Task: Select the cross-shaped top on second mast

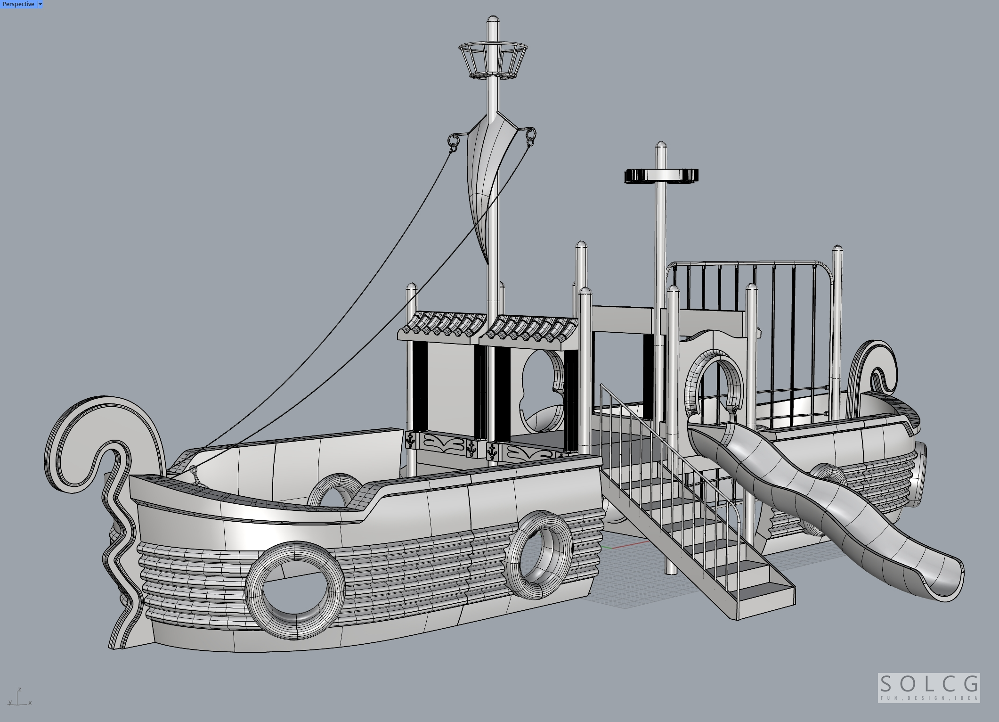Action: click(x=662, y=176)
